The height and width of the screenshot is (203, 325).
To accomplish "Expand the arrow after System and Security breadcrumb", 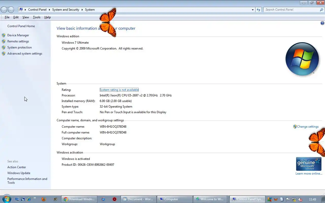I will (82, 10).
